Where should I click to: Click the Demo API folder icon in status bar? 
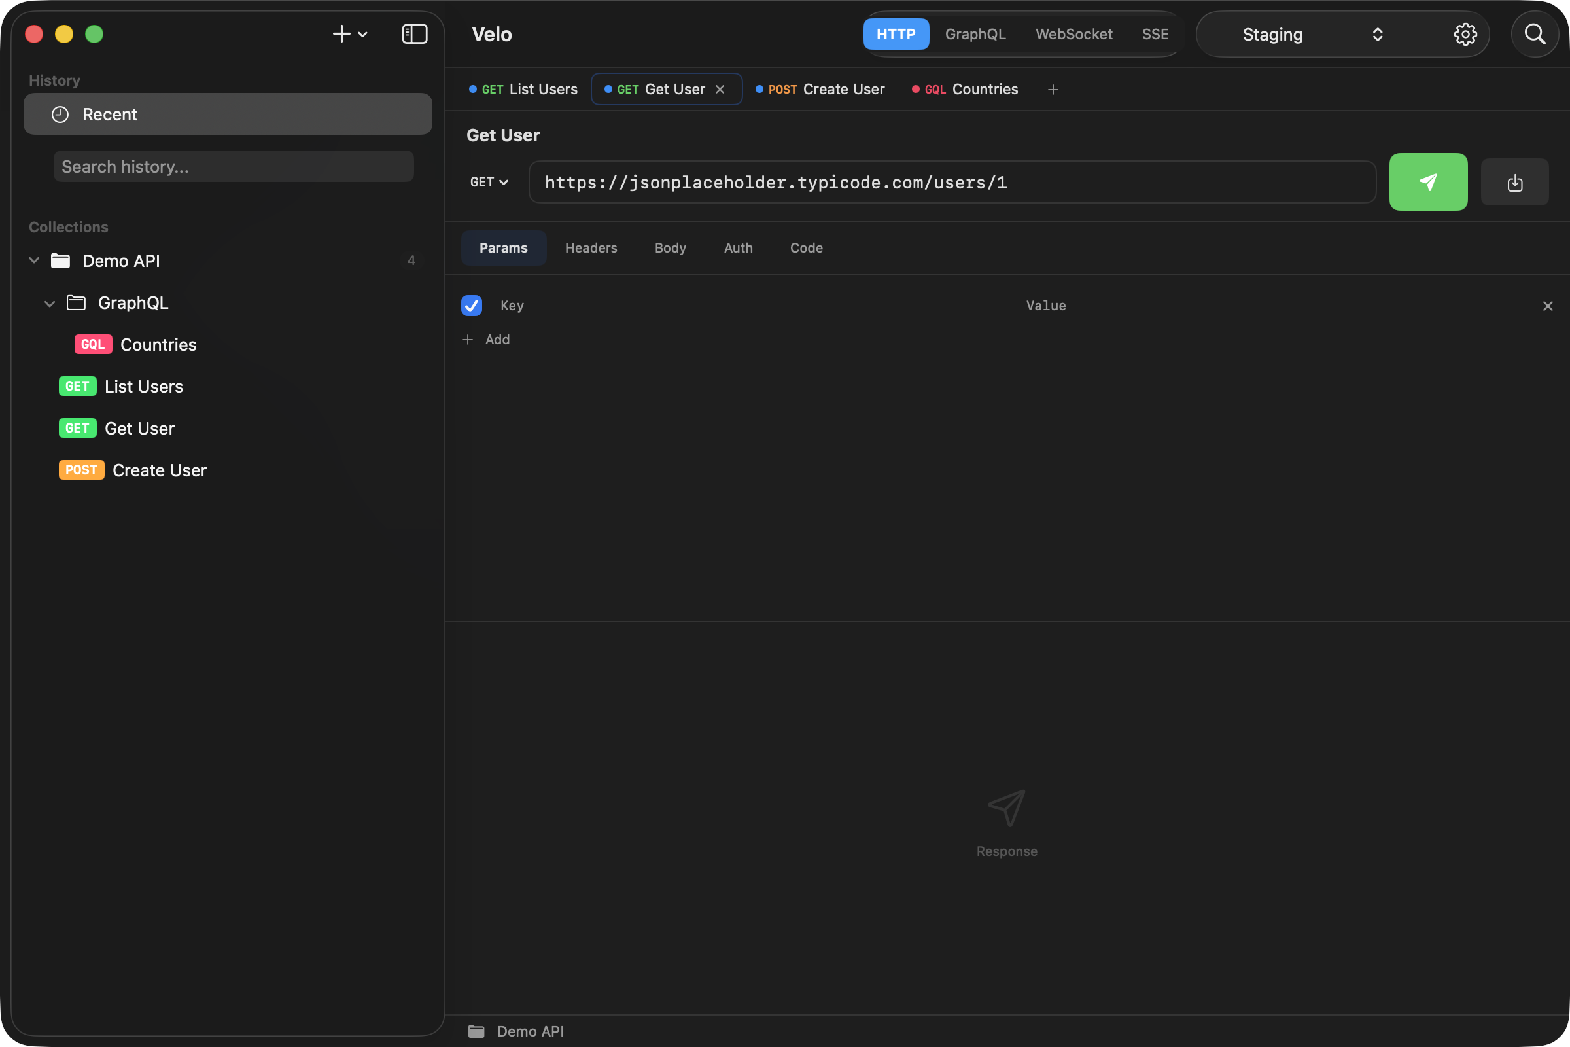click(x=476, y=1031)
